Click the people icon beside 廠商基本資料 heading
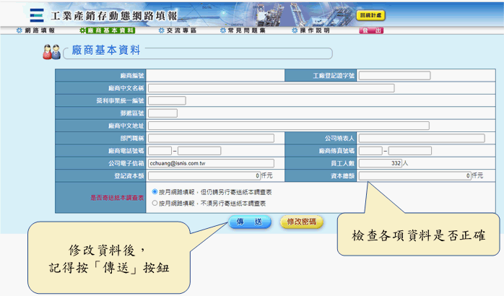The width and height of the screenshot is (504, 296). (51, 52)
